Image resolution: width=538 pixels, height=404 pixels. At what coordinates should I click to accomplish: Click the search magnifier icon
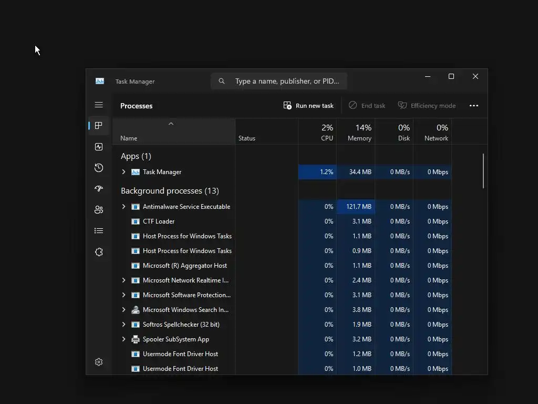tap(222, 81)
